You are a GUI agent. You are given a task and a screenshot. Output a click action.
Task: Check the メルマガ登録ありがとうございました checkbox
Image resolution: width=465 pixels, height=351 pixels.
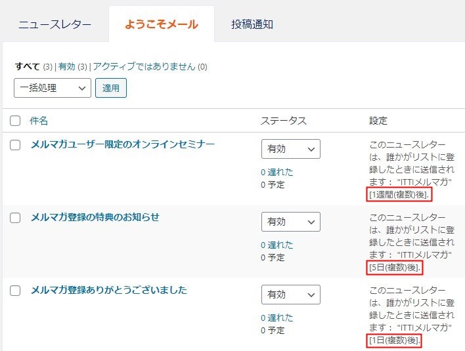click(15, 291)
